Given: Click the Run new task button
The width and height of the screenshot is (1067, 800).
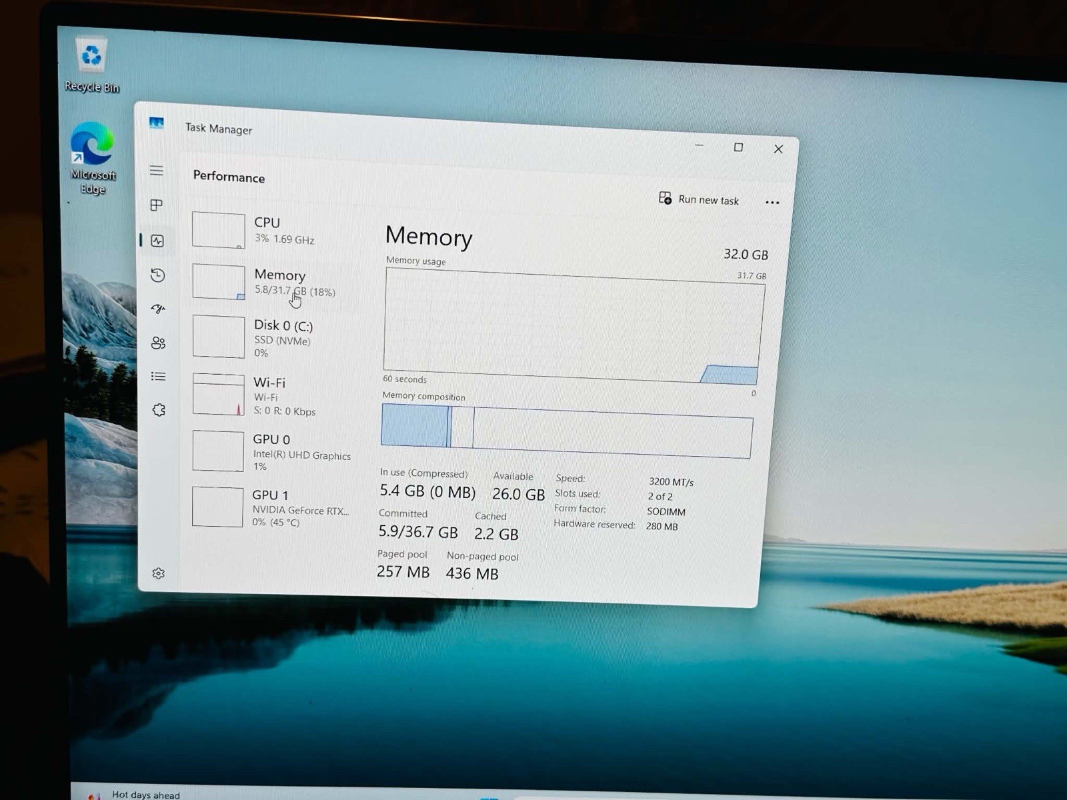Looking at the screenshot, I should (x=698, y=199).
